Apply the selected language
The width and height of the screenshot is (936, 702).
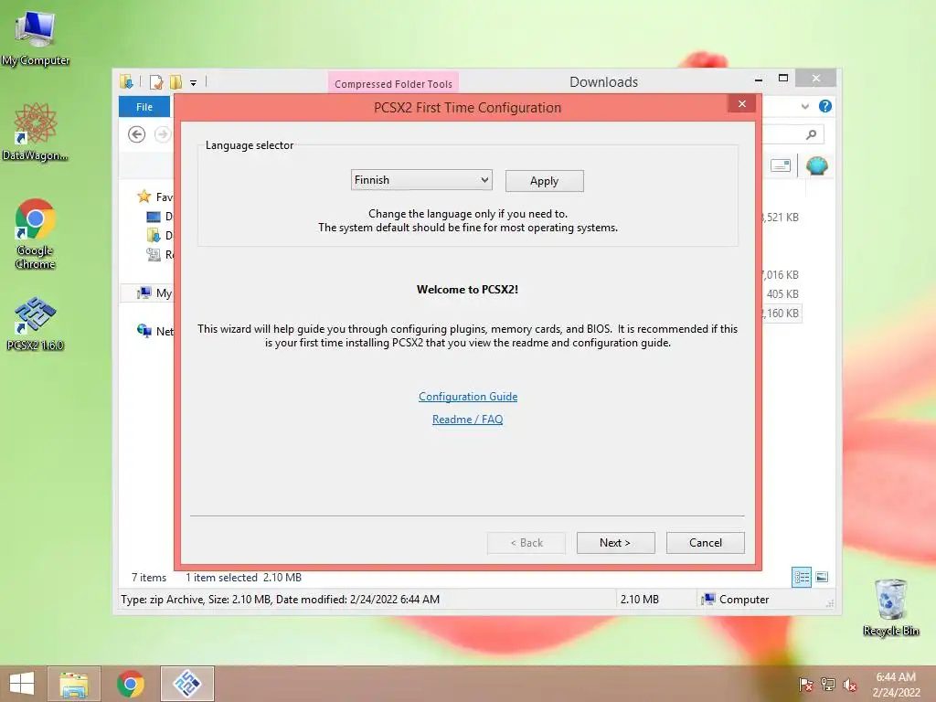544,181
